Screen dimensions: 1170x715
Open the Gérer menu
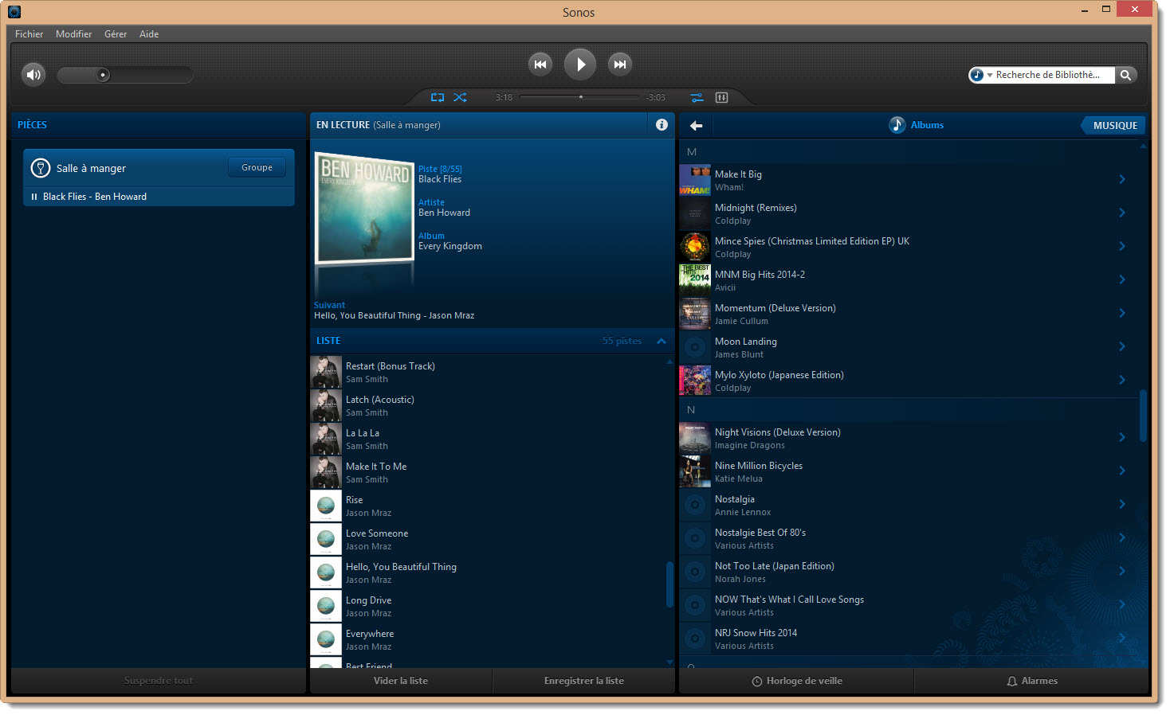pos(116,34)
